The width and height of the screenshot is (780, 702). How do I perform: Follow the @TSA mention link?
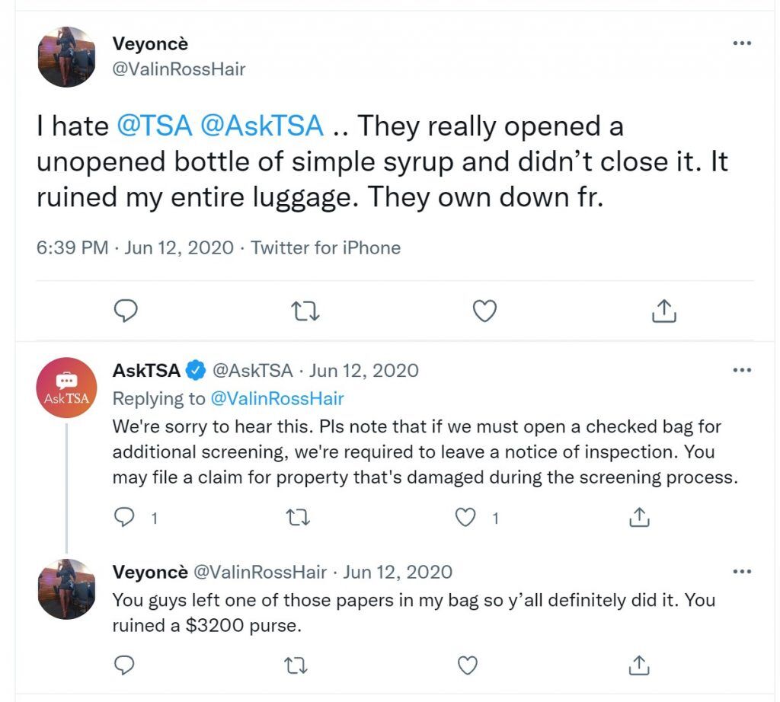155,126
